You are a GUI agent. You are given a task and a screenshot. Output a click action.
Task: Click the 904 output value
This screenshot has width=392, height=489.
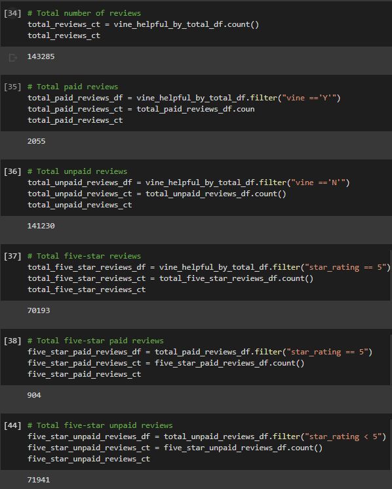34,395
